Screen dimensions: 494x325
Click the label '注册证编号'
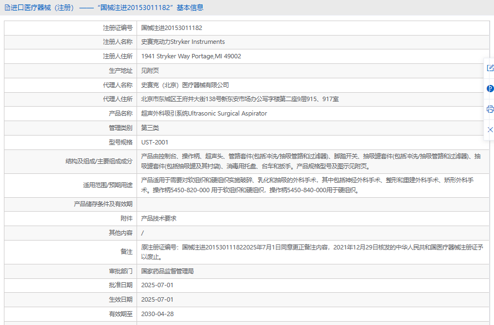(118, 28)
